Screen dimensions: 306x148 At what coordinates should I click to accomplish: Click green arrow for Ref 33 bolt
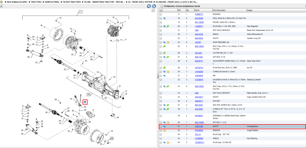pos(168,86)
